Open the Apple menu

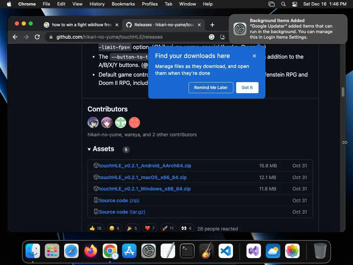pos(9,4)
